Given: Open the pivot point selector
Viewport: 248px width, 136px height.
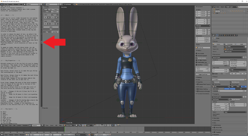Looking at the screenshot, I should point(81,125).
